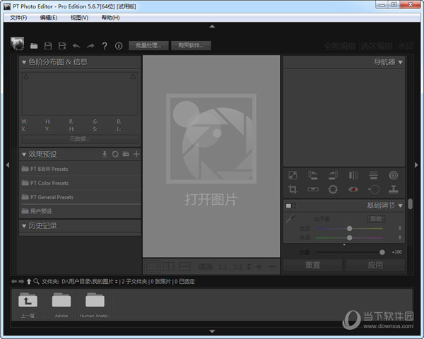Navigate back with left arrow in folder bar
Viewport: 424px width, 339px height.
[x=14, y=281]
